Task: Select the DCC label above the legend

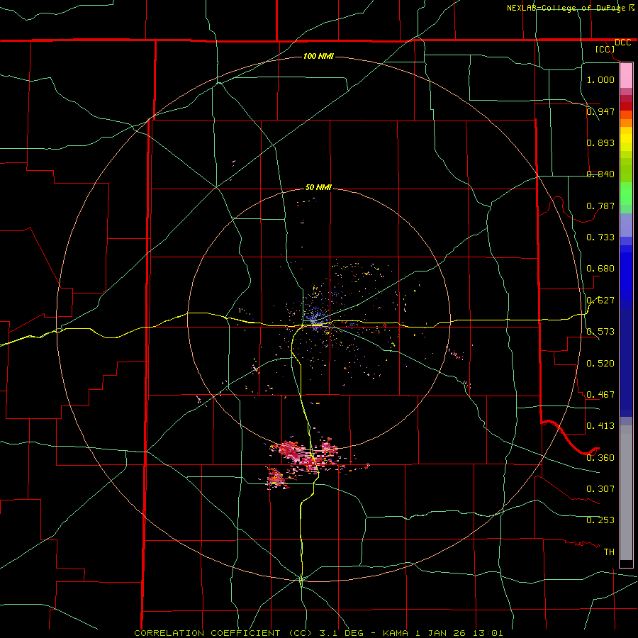Action: coord(622,43)
